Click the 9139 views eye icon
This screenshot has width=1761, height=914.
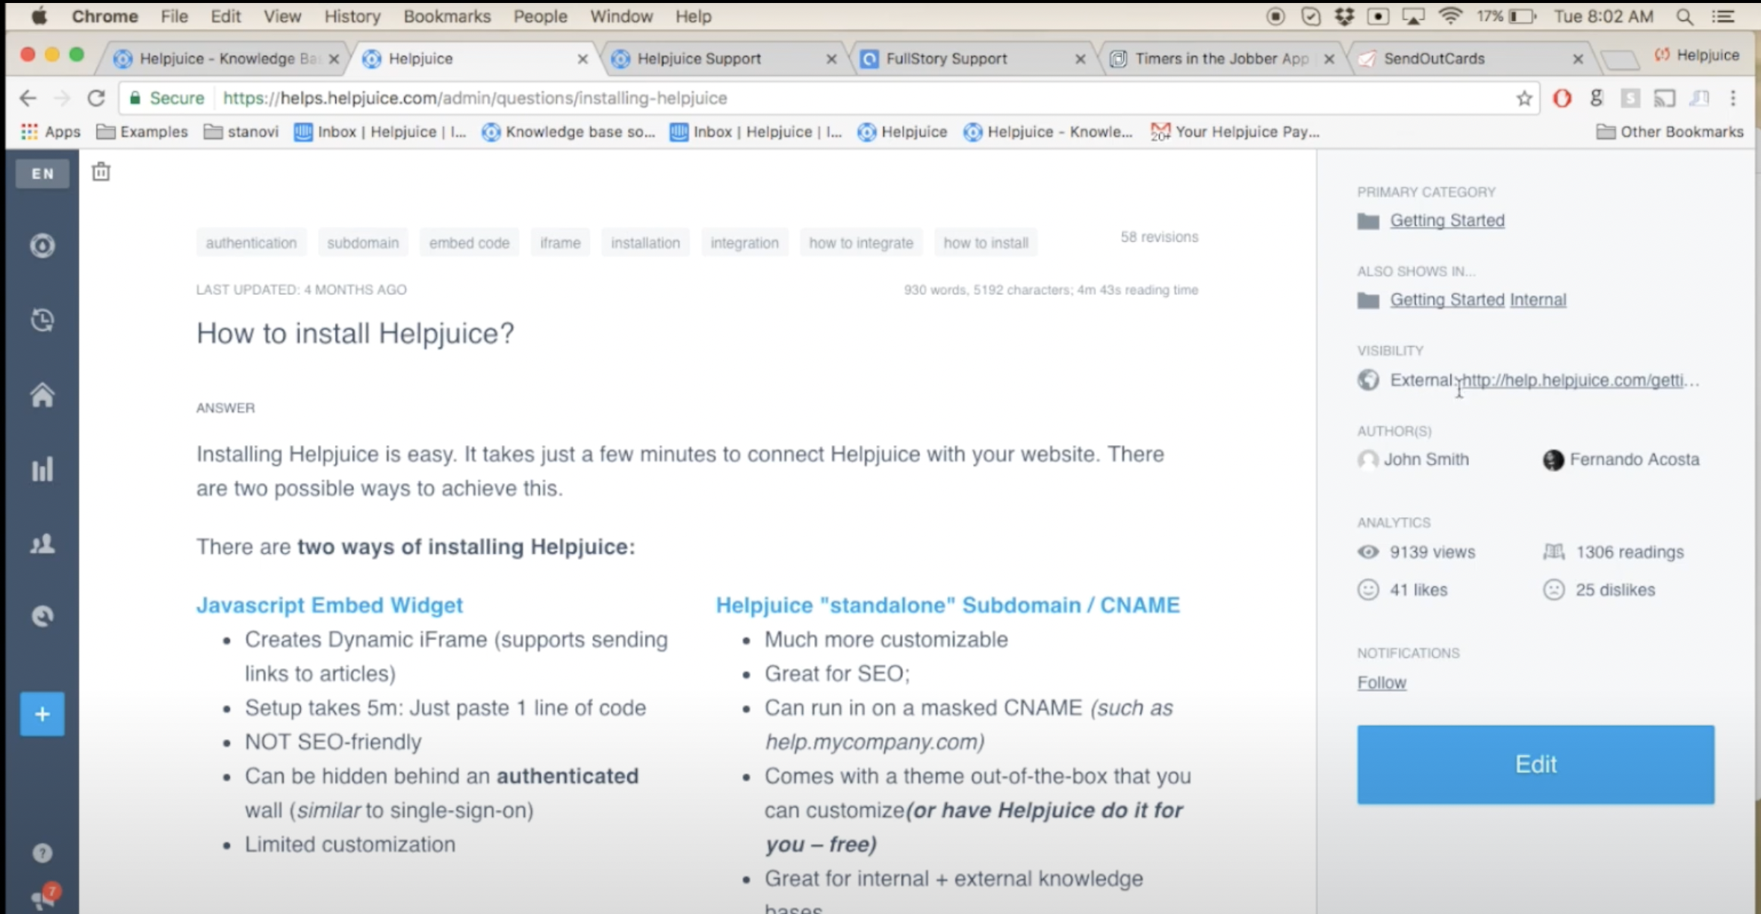1367,552
